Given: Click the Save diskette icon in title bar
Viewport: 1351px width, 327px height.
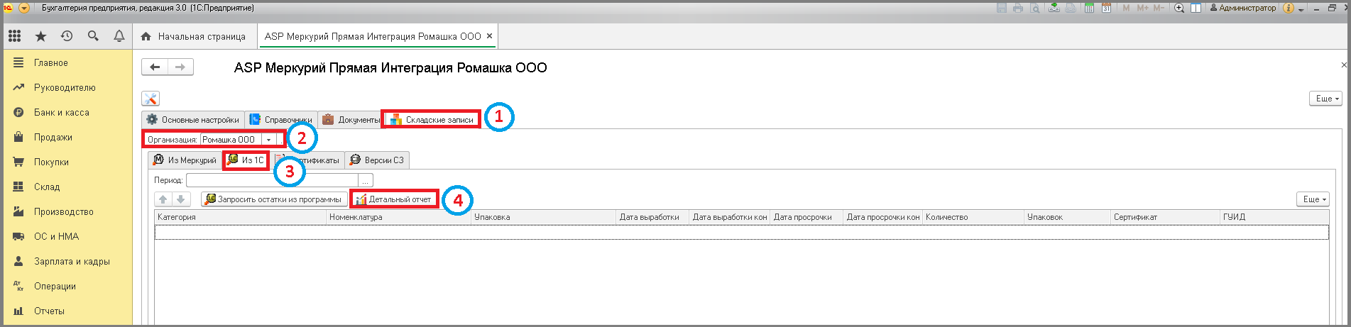Looking at the screenshot, I should pos(1002,8).
